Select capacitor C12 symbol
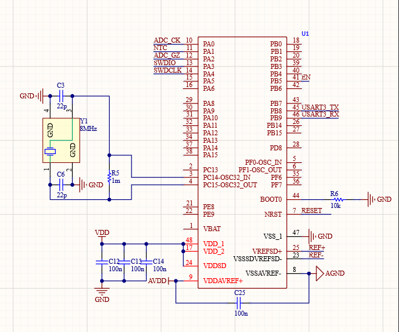Image resolution: width=399 pixels, height=332 pixels. (x=101, y=262)
